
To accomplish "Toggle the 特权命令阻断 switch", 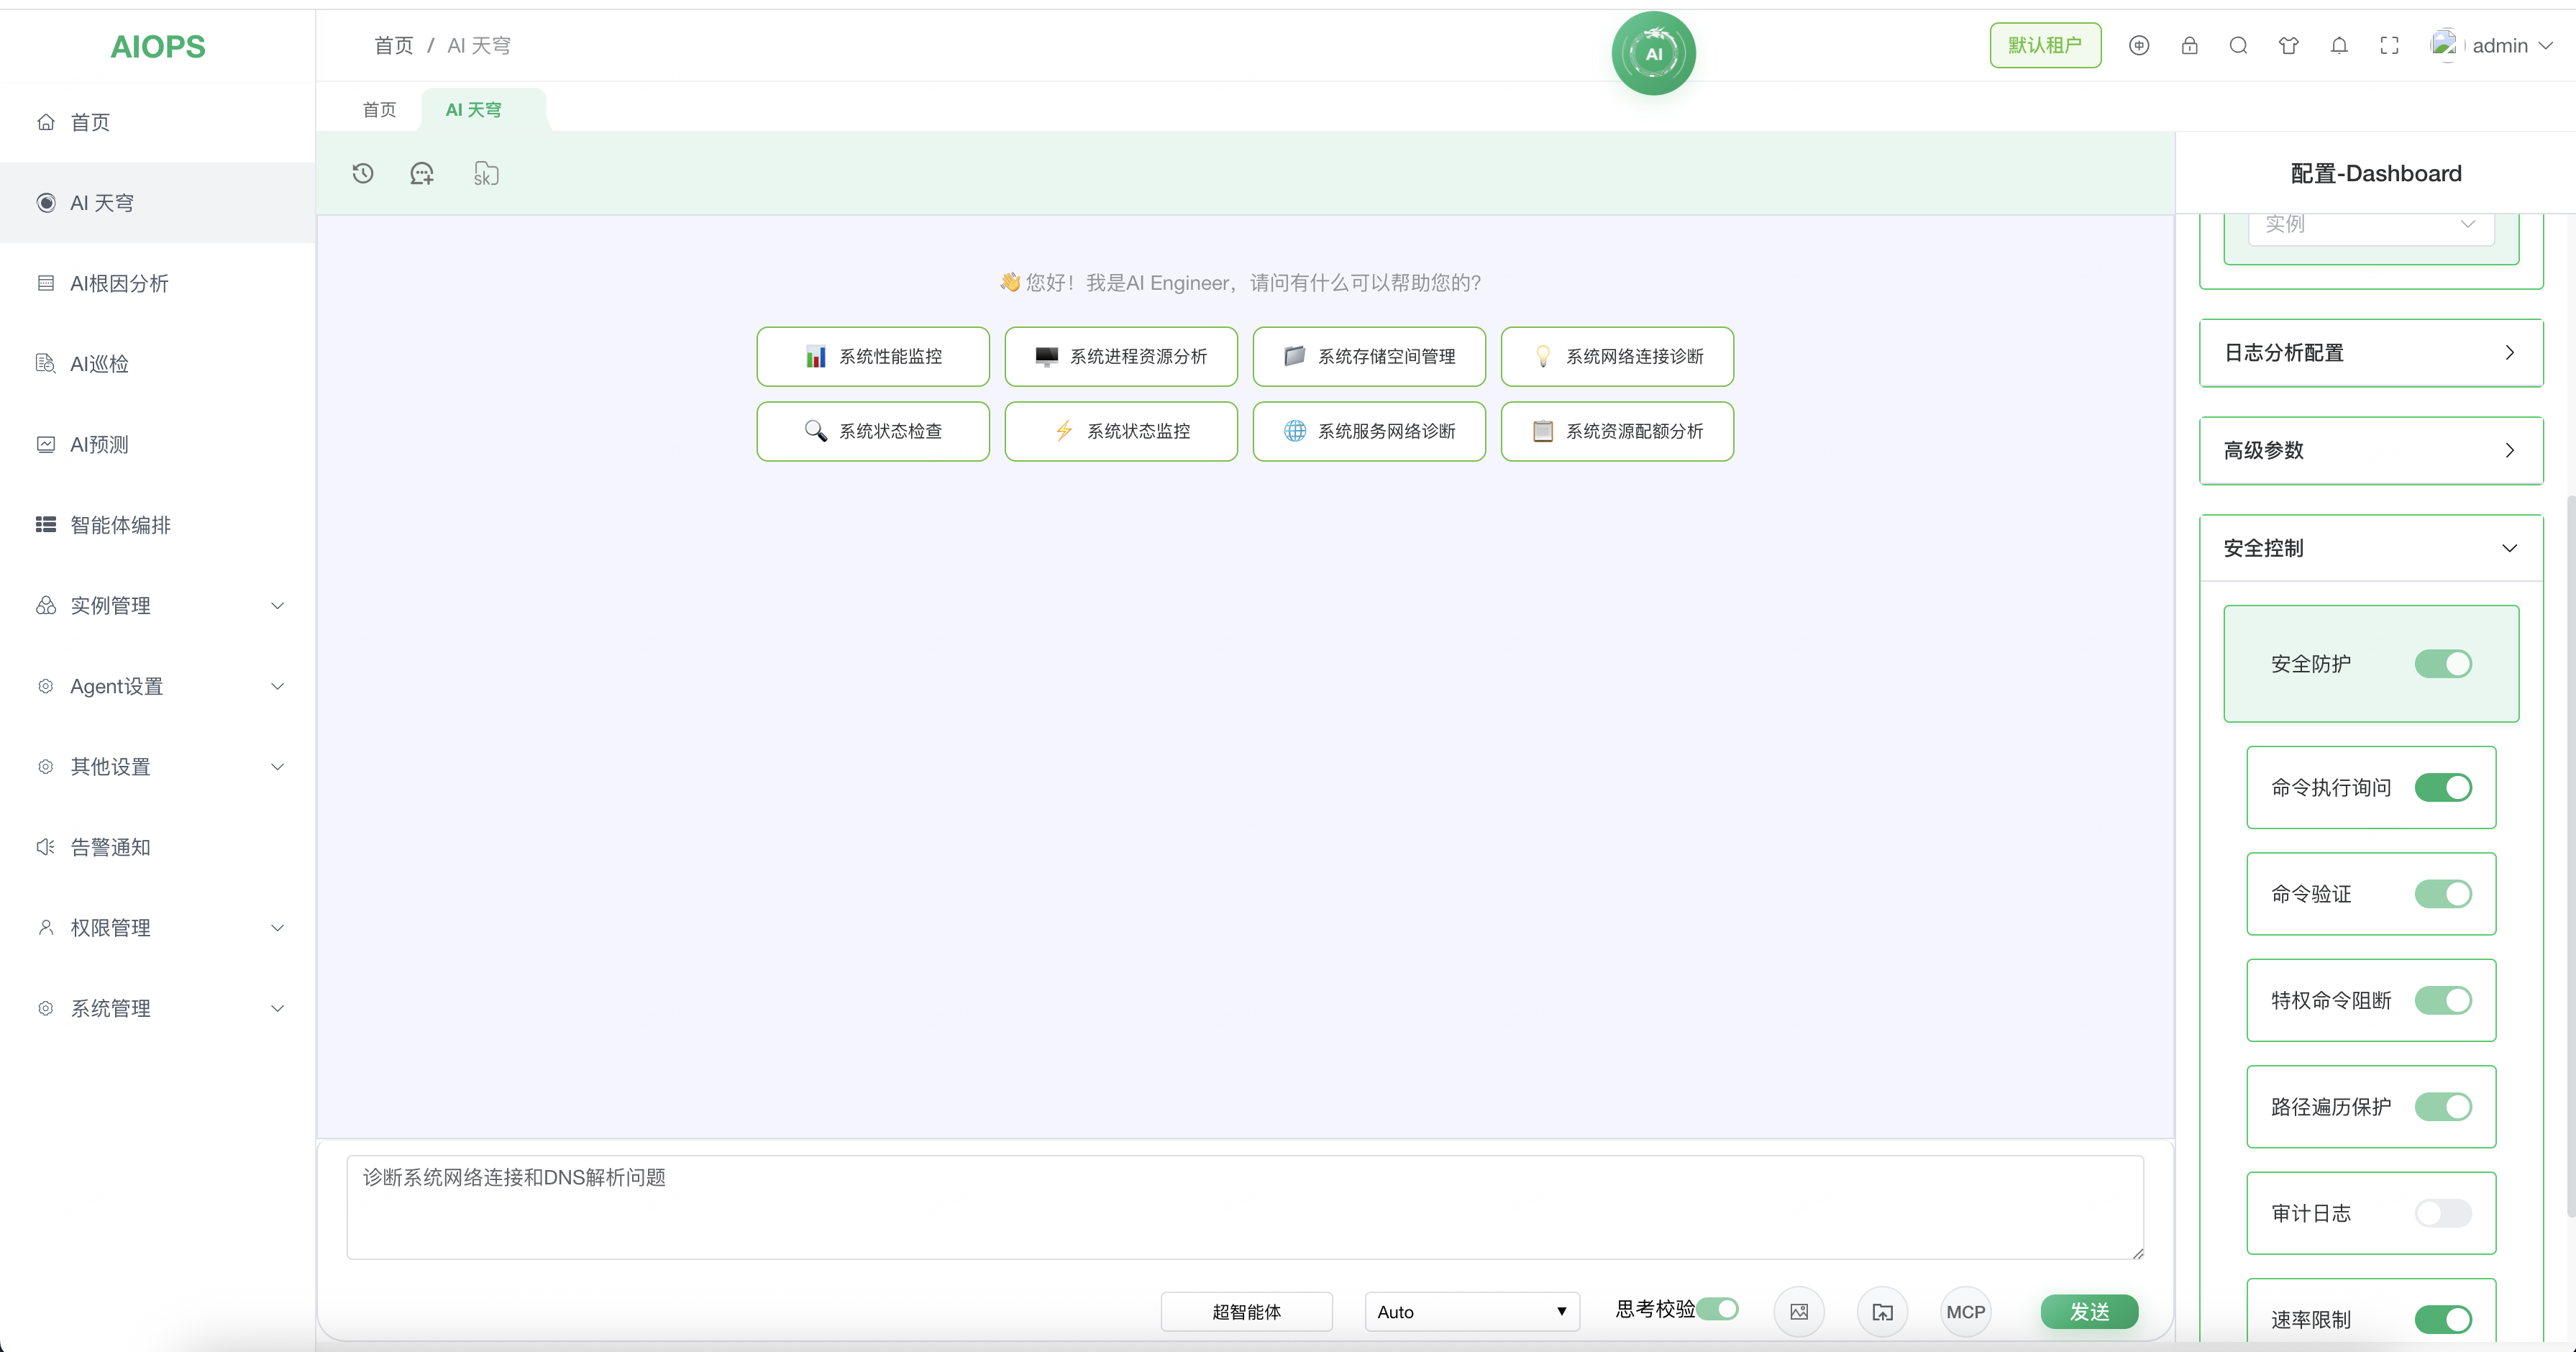I will [2443, 1000].
